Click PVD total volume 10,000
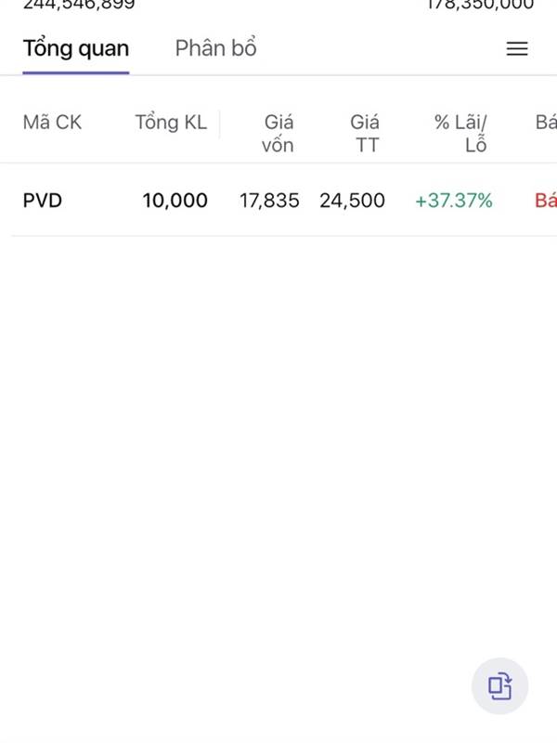This screenshot has height=743, width=557. (175, 200)
